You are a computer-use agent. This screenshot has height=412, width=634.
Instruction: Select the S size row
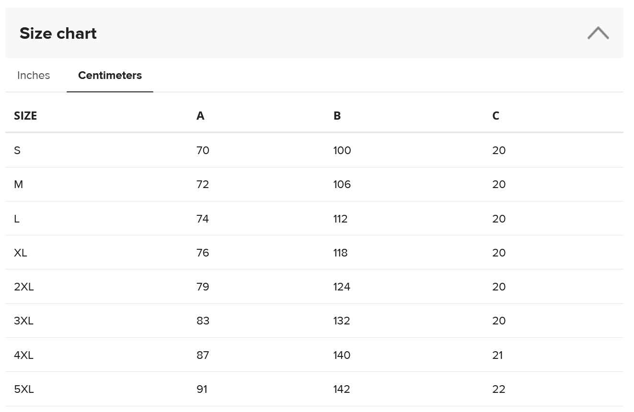(17, 151)
